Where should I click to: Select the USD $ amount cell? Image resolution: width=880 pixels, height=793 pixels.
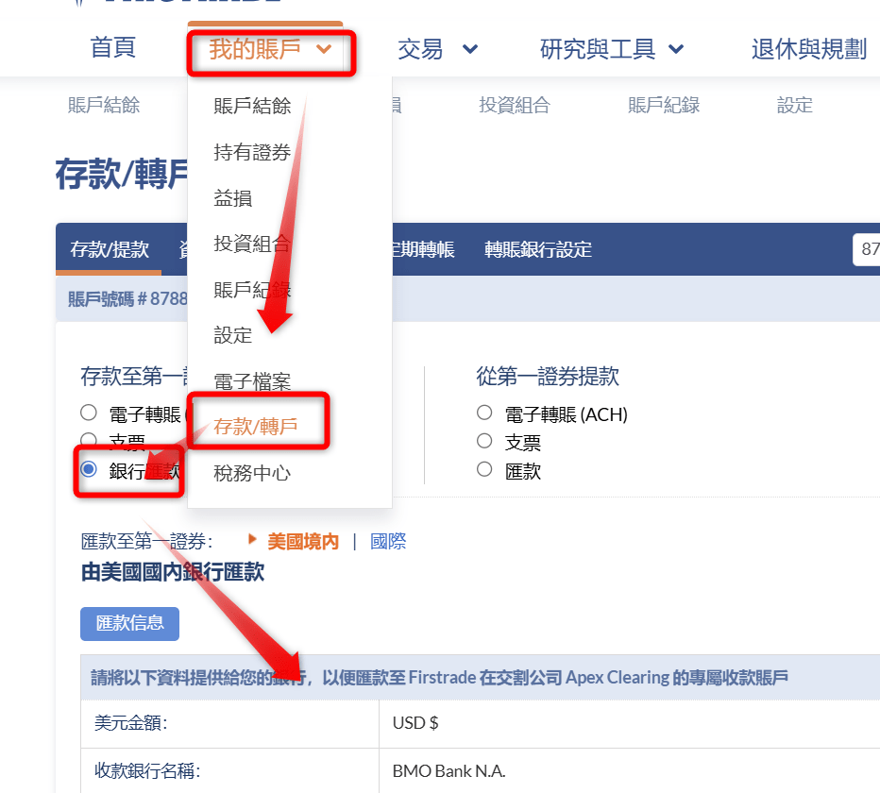[x=629, y=723]
